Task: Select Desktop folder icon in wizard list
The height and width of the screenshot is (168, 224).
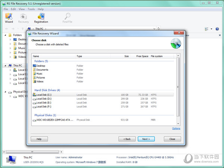Action: pyautogui.click(x=34, y=66)
